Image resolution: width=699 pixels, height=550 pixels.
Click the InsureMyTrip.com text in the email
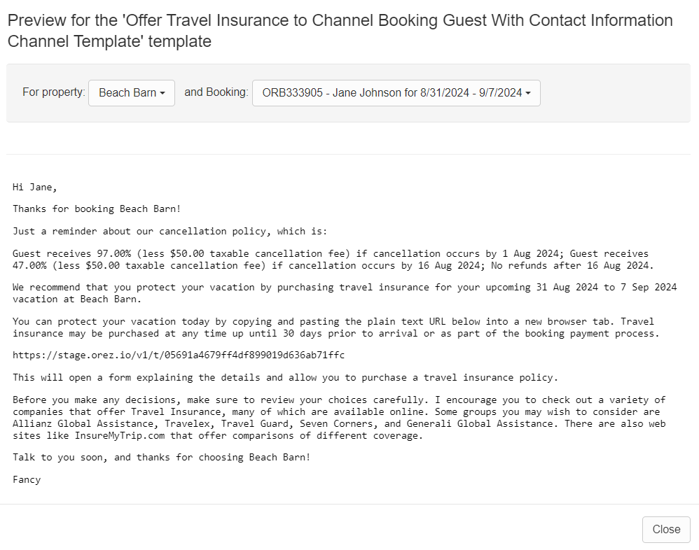[120, 435]
